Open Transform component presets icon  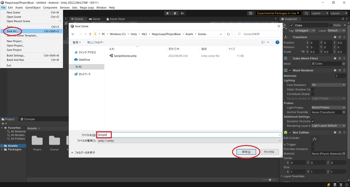point(340,37)
